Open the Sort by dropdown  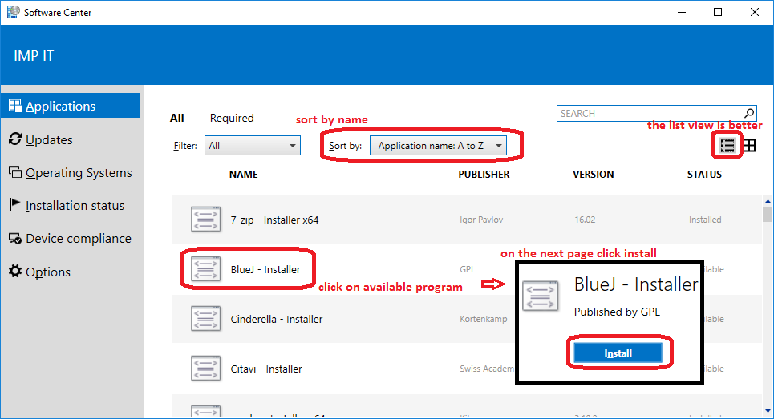point(439,146)
